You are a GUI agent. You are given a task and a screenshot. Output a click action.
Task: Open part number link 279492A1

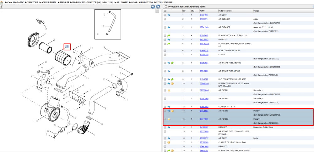pos(204,84)
